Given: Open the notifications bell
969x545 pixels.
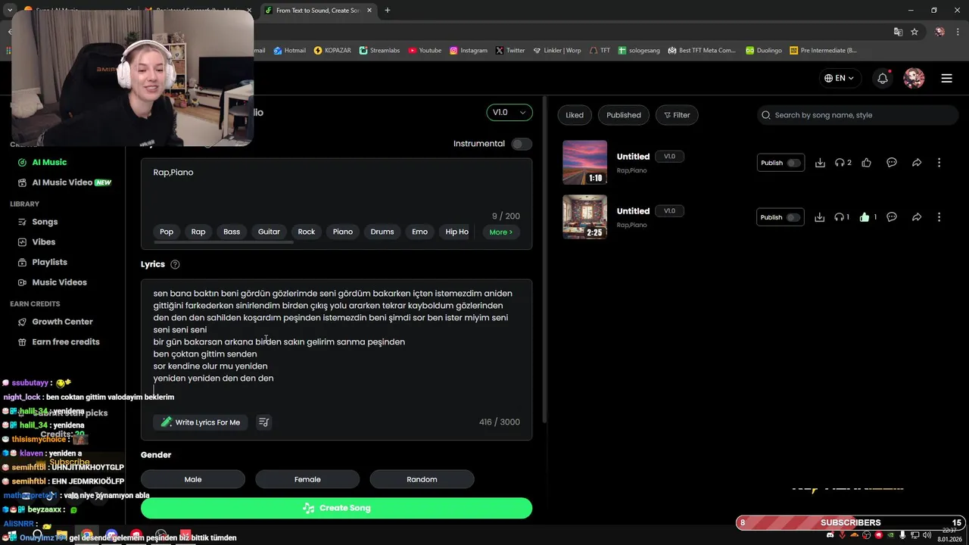Looking at the screenshot, I should (x=883, y=78).
